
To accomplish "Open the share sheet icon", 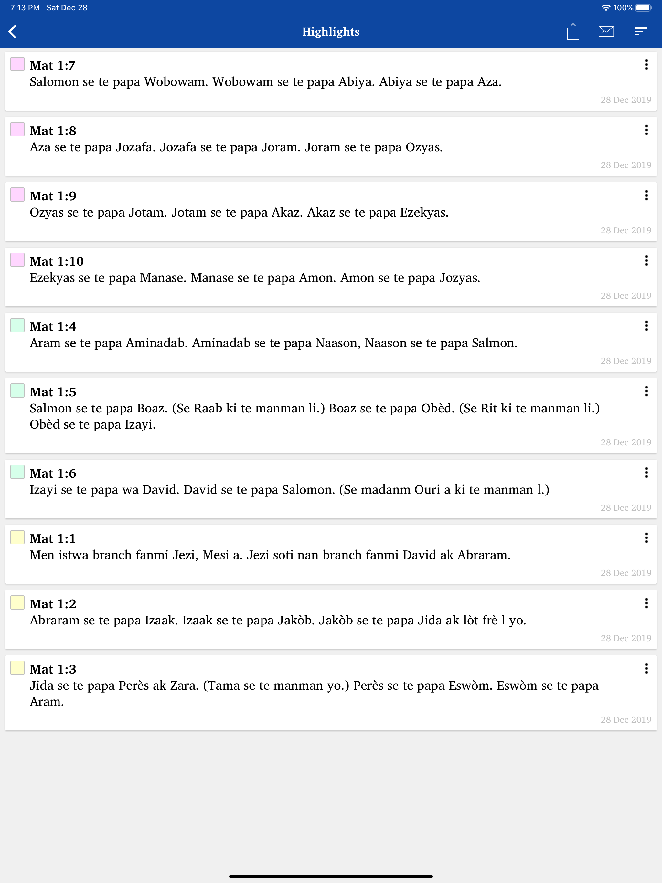I will click(572, 32).
